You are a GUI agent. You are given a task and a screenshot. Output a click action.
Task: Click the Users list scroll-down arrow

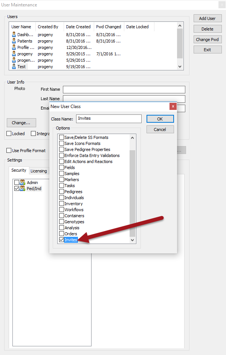click(x=180, y=67)
